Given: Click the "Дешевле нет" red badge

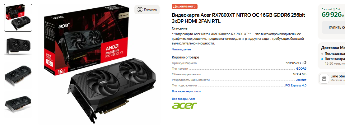Looking at the screenshot, I should 184,7.
